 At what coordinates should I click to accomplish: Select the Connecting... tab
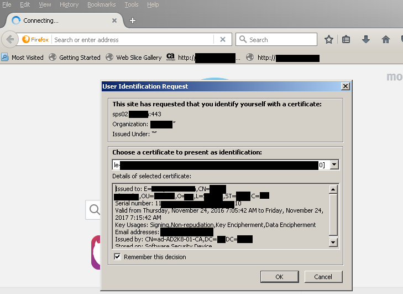pyautogui.click(x=63, y=20)
